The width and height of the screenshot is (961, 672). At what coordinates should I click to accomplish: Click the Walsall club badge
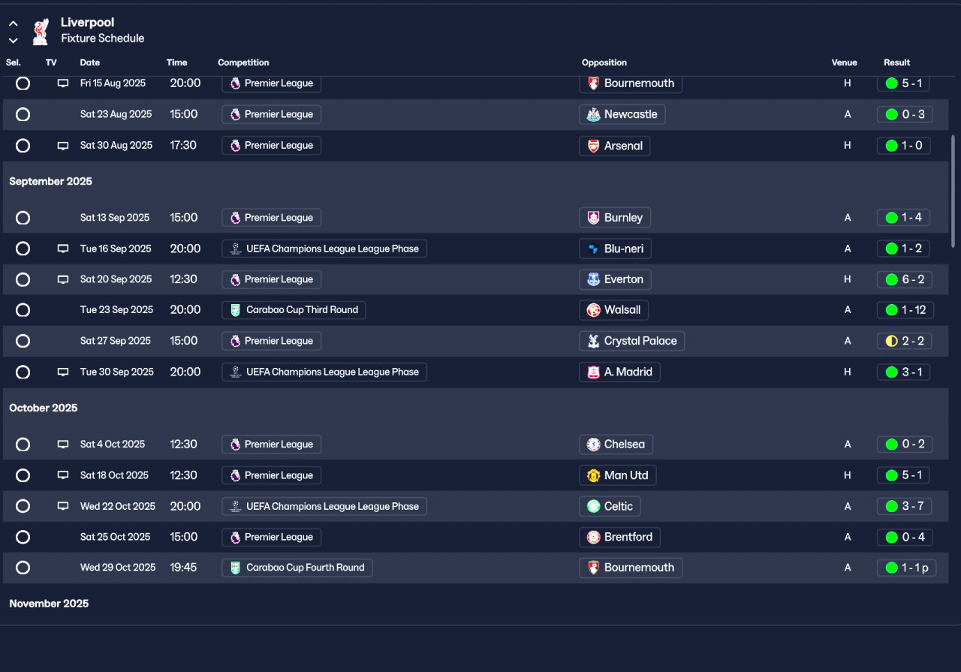click(x=593, y=310)
